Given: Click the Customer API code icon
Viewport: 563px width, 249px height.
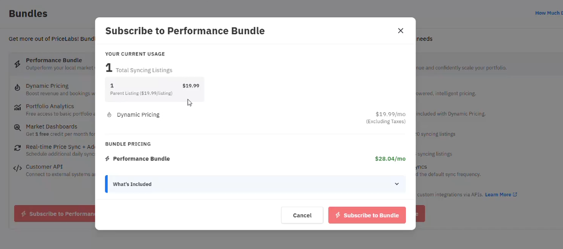Looking at the screenshot, I should point(17,168).
